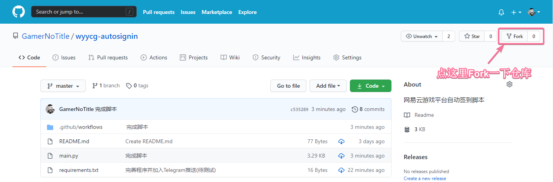The width and height of the screenshot is (553, 182).
Task: Click the Go to file button
Action: pos(288,86)
